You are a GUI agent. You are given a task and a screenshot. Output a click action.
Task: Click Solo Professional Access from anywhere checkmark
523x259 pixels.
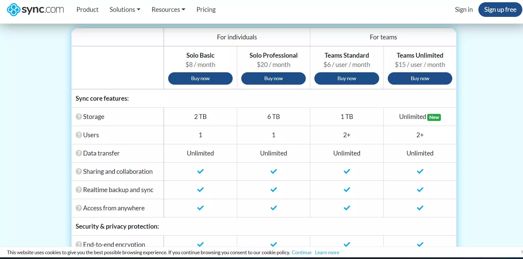[273, 208]
